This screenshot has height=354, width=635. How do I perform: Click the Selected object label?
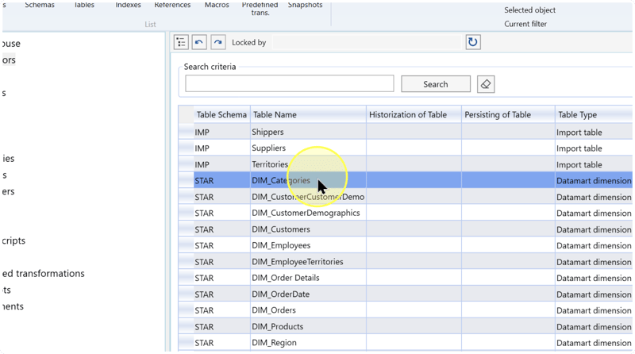click(x=529, y=10)
